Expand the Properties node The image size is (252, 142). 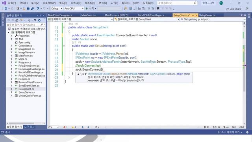(x=11, y=36)
